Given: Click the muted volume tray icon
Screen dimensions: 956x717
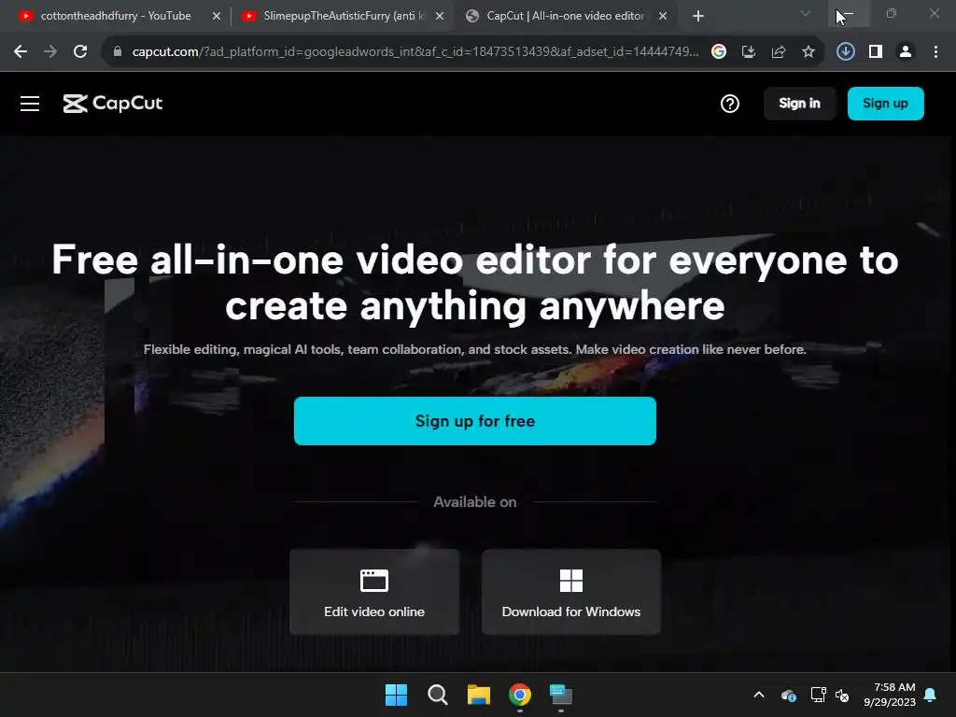Looking at the screenshot, I should 842,695.
